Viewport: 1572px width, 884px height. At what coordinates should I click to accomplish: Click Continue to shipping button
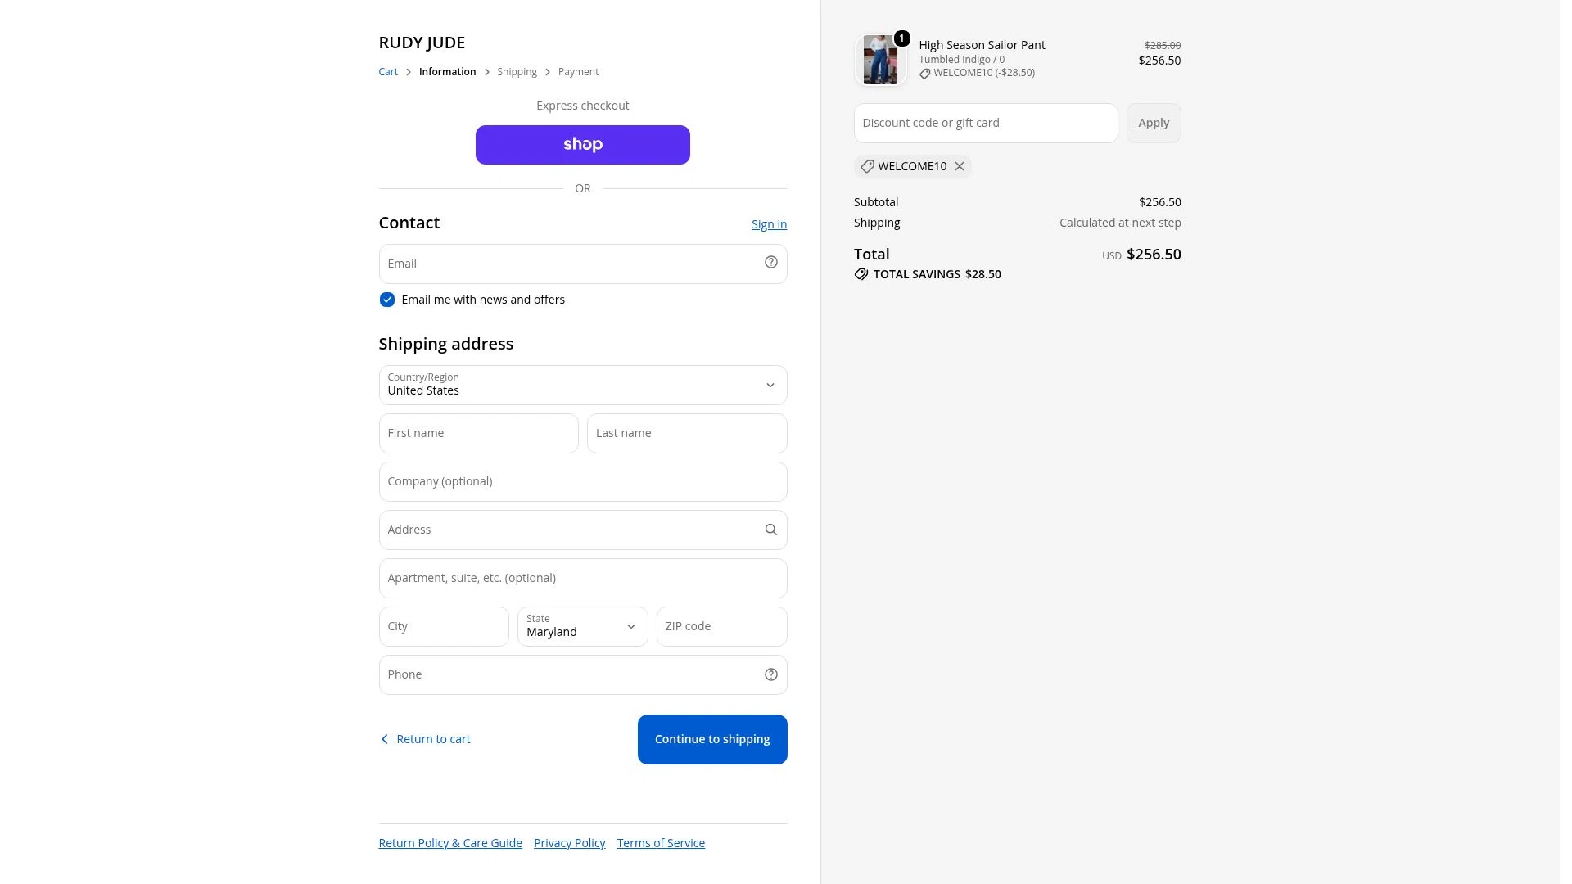click(712, 740)
